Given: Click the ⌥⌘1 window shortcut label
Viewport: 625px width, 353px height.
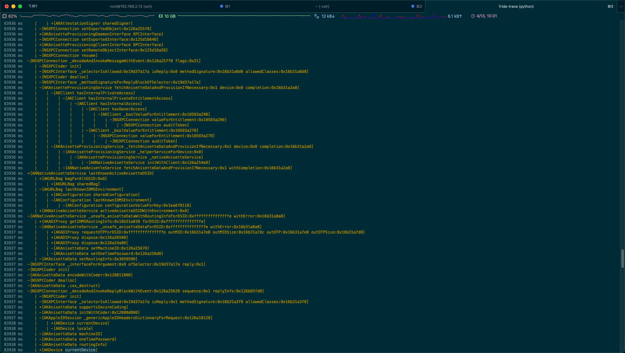Looking at the screenshot, I should [x=33, y=6].
